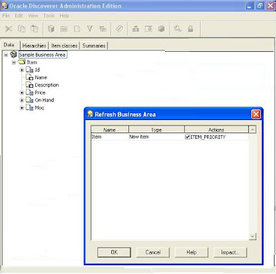The height and width of the screenshot is (274, 276).
Task: Select the On Hand tree item
Action: click(44, 100)
